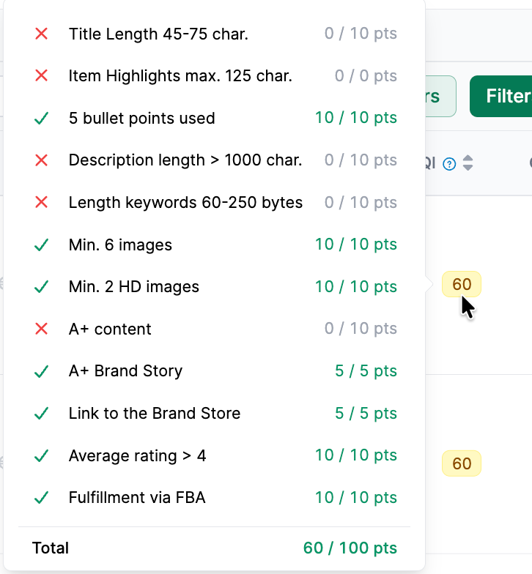This screenshot has width=532, height=574.
Task: Click Length keywords 60-250 bytes label
Action: [x=185, y=202]
